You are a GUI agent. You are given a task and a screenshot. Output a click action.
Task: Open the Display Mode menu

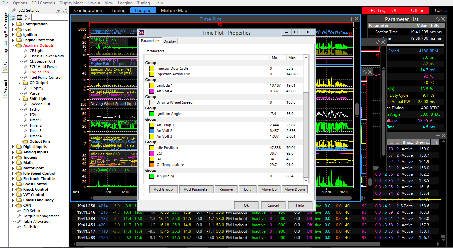72,3
